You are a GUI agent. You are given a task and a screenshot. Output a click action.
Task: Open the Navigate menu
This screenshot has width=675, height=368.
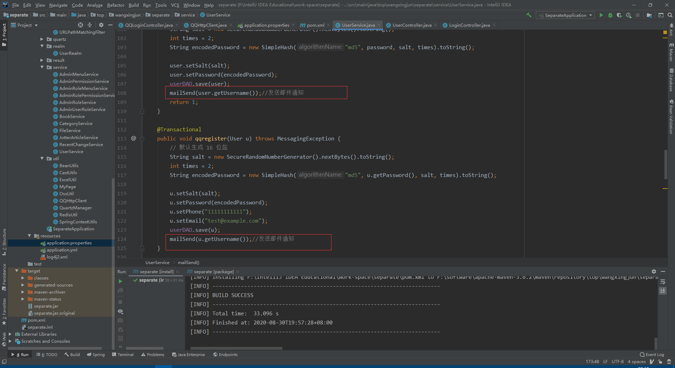point(58,5)
